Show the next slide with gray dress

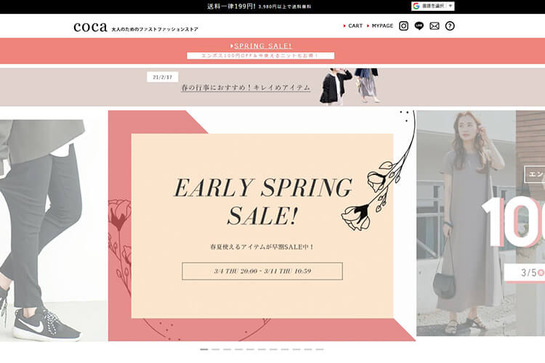481,224
